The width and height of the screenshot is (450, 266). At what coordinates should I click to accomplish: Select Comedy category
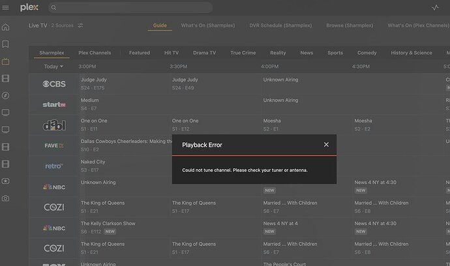(x=367, y=53)
